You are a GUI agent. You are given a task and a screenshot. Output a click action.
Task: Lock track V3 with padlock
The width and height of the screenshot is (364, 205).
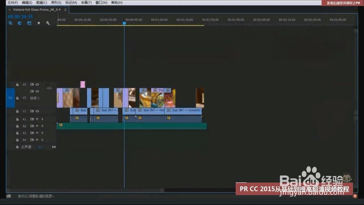(x=17, y=84)
